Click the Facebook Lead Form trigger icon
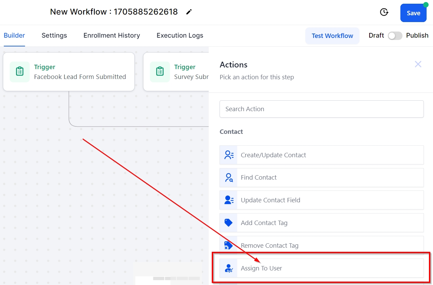The height and width of the screenshot is (285, 433). point(20,72)
